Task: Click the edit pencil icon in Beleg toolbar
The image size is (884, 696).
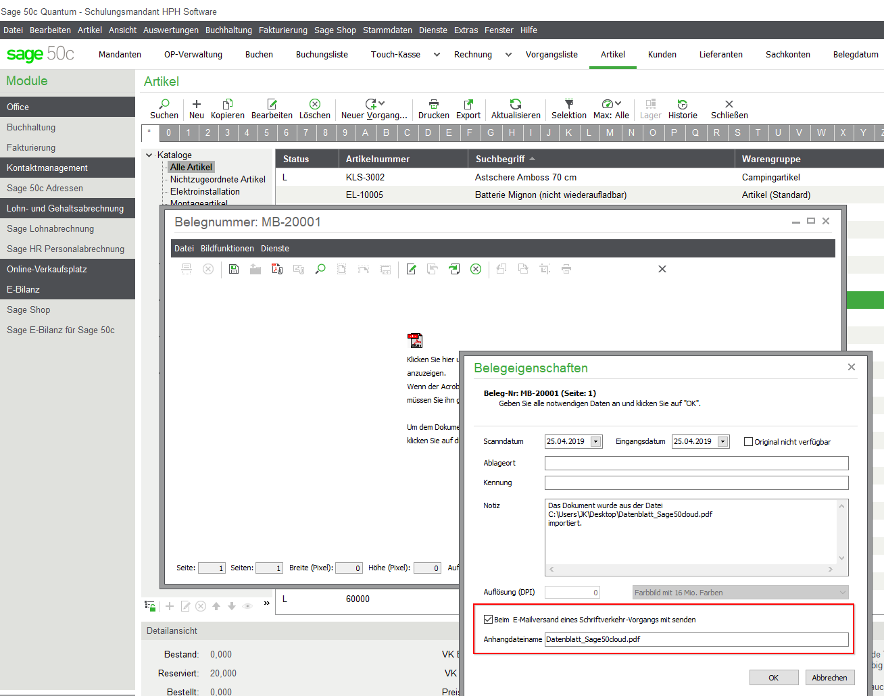Action: click(x=411, y=269)
